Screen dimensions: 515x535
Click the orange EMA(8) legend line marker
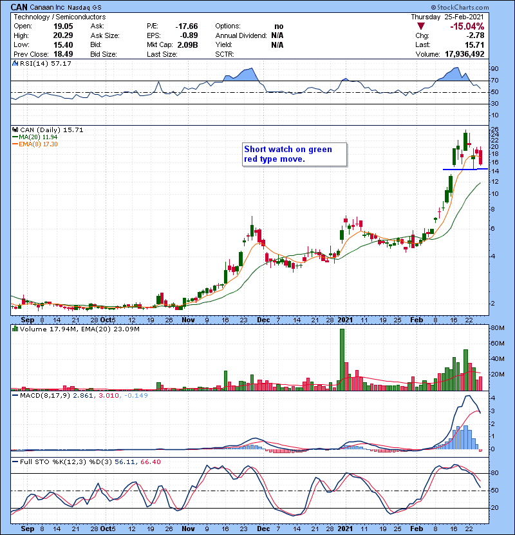click(15, 144)
